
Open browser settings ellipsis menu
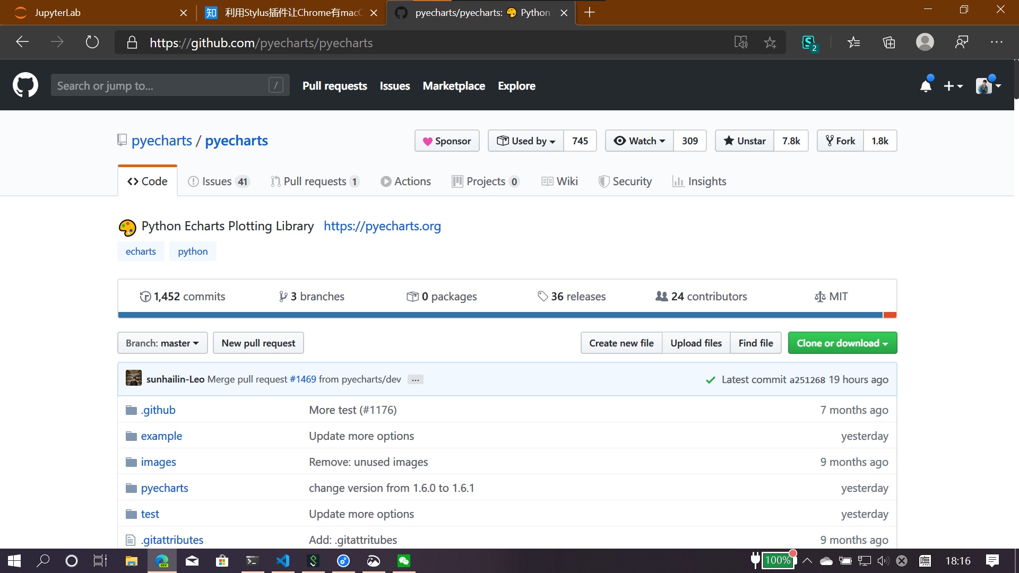tap(997, 42)
